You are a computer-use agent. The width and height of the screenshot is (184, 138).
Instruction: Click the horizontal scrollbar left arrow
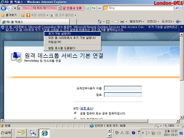coord(2,121)
